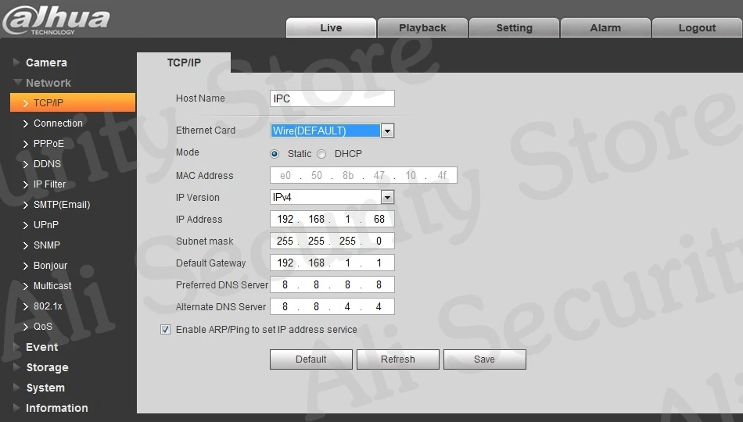Screen dimensions: 743x422
Task: Expand the Storage section
Action: 47,367
